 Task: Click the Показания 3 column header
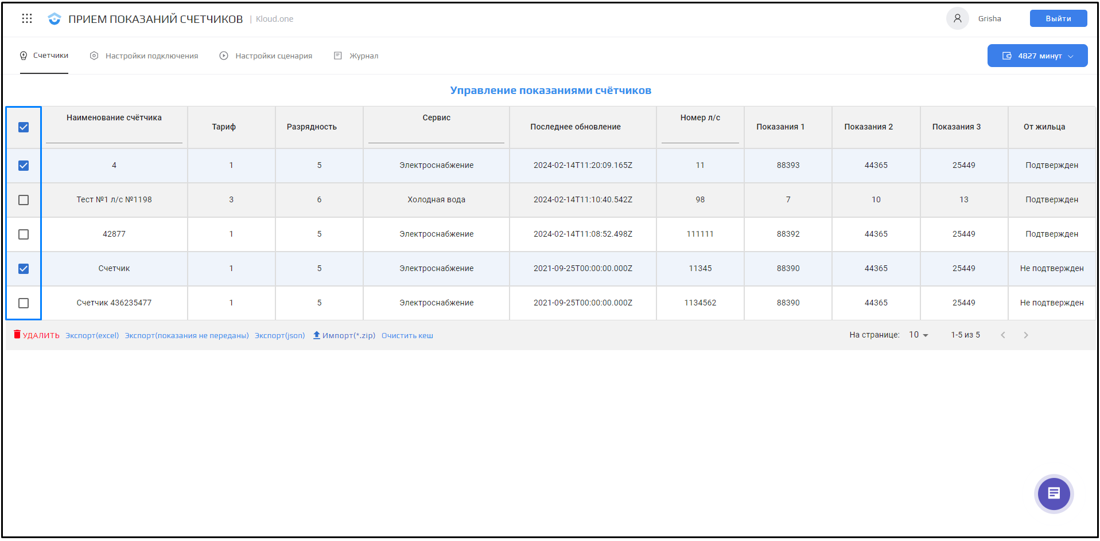pos(957,127)
